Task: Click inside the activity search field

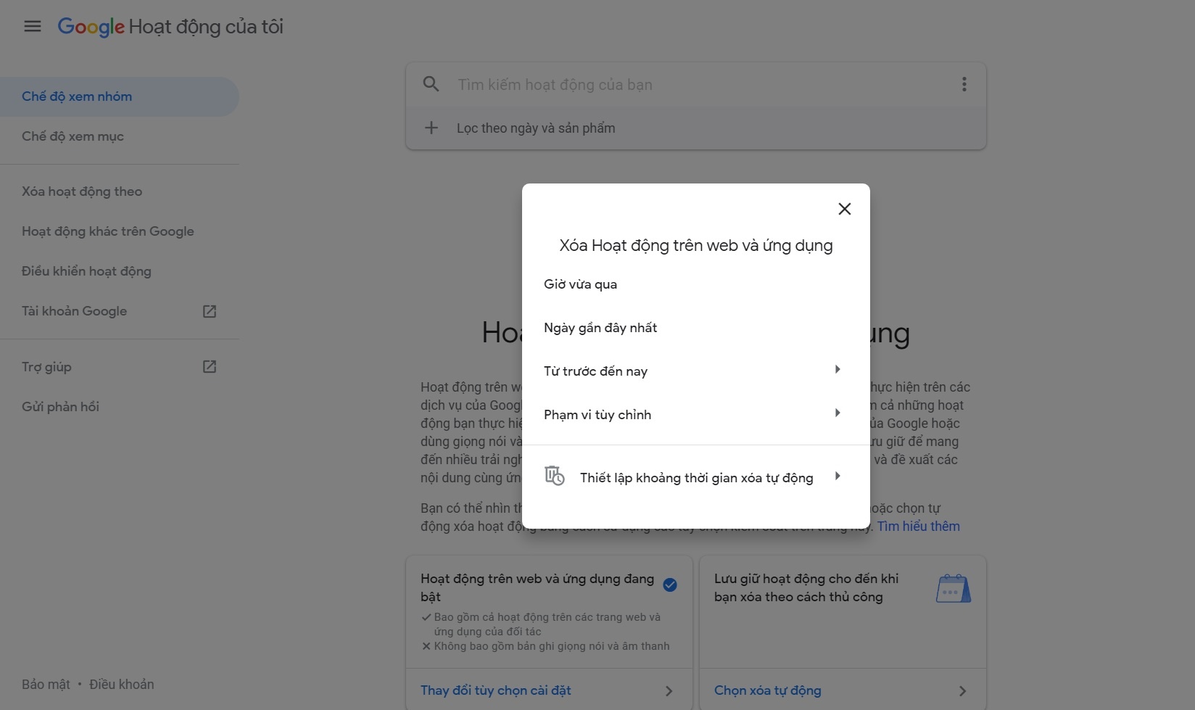Action: pyautogui.click(x=653, y=84)
